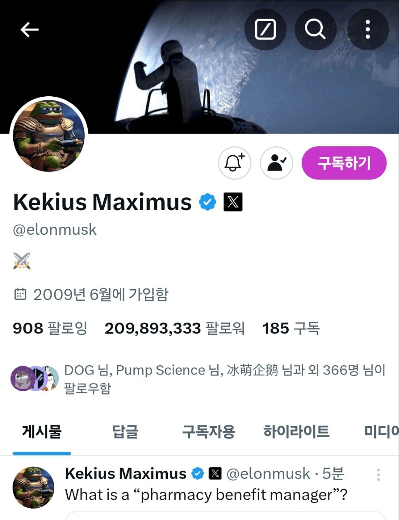The width and height of the screenshot is (399, 520).
Task: Open the Pepe profile picture
Action: (49, 136)
